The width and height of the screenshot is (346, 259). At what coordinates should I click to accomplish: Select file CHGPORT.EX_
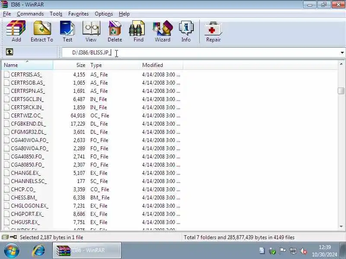pos(27,214)
